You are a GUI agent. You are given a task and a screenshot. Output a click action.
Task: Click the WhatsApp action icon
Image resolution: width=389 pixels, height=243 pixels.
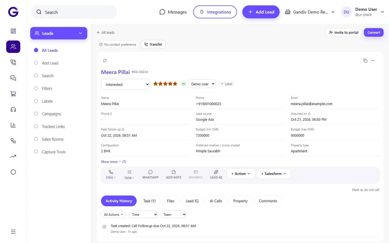[x=150, y=174]
